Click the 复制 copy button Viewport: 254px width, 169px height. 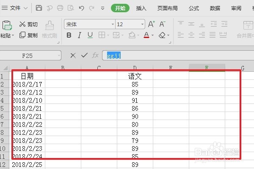(28, 35)
